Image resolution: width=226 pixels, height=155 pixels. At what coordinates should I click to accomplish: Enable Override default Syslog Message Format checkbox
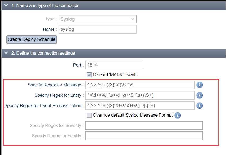pos(89,115)
